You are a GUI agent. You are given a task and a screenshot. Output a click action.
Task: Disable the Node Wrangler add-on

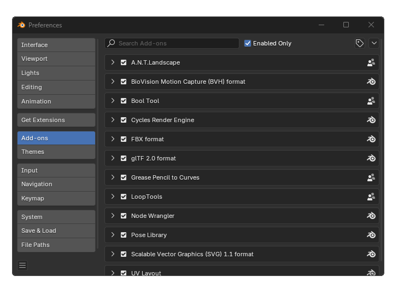[124, 216]
